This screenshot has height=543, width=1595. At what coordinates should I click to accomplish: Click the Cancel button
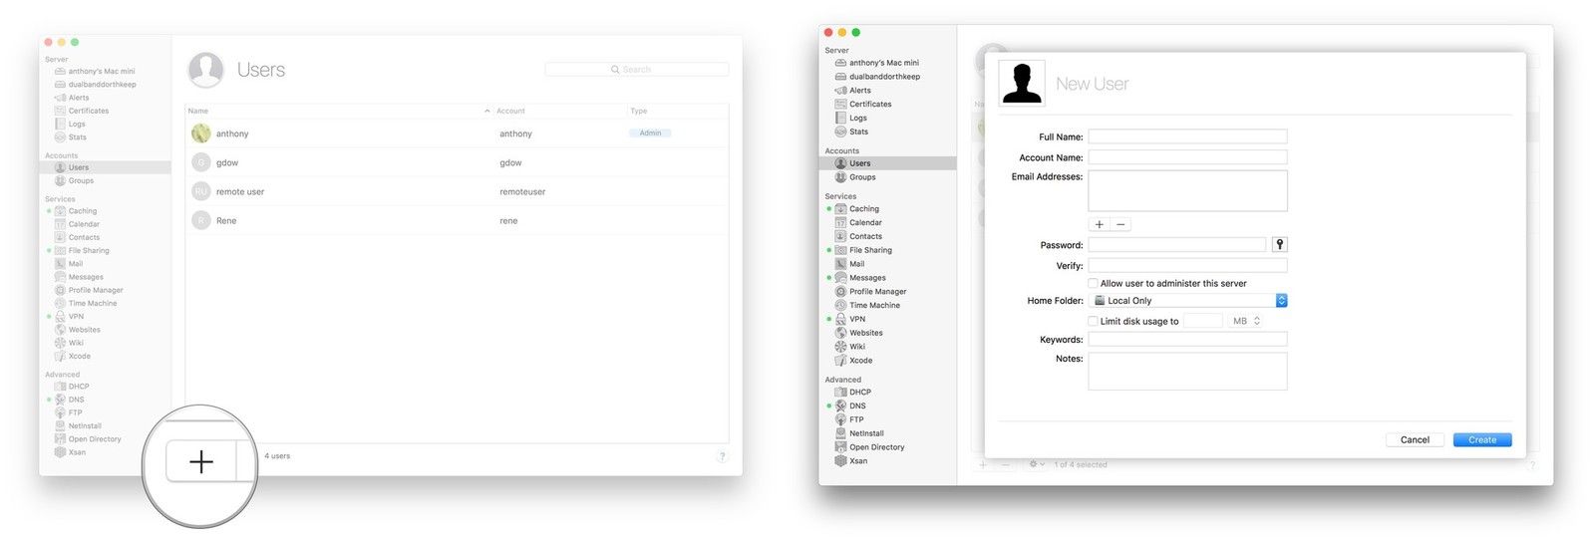1415,439
